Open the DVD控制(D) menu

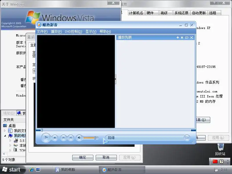(73, 32)
